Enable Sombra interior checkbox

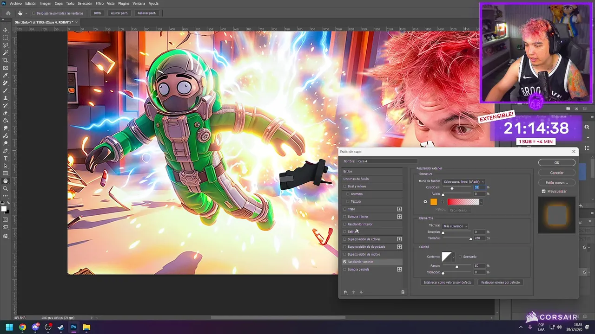344,217
